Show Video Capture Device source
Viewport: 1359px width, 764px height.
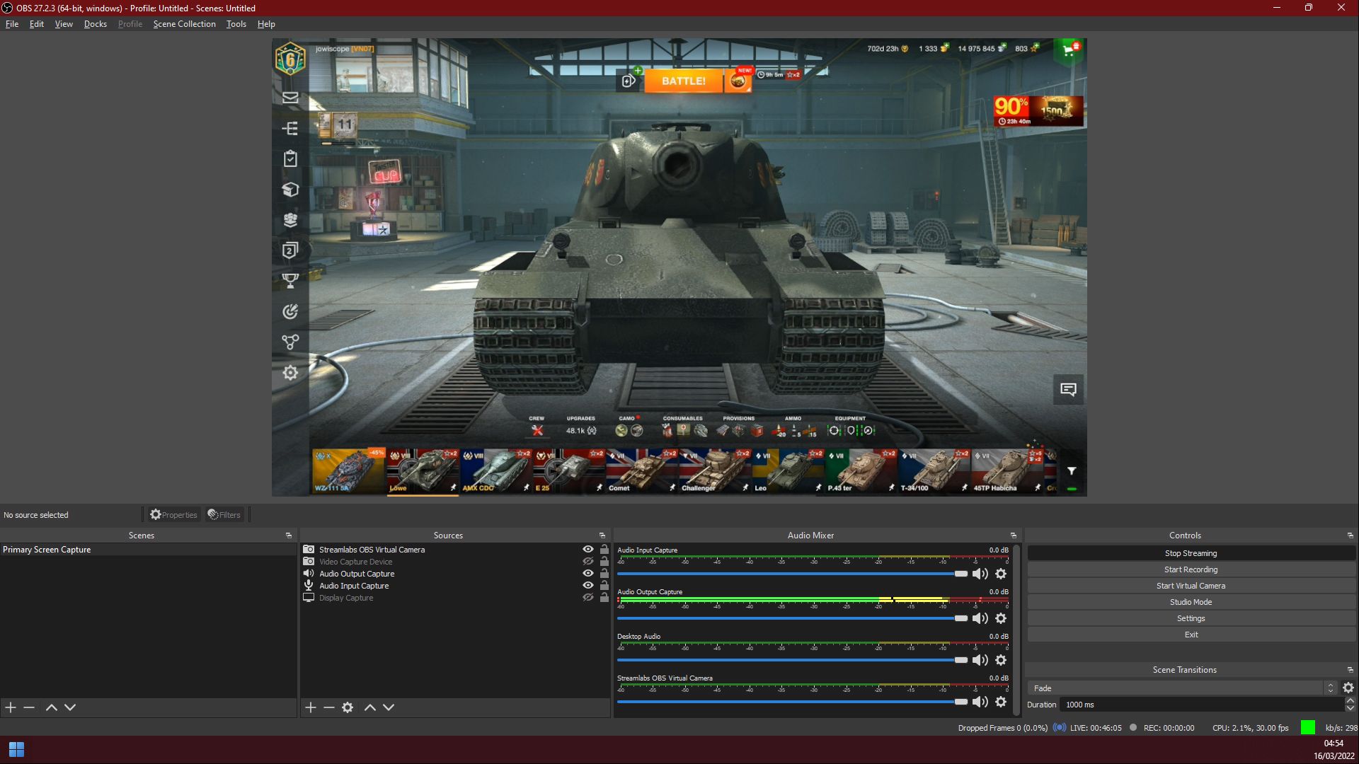(588, 562)
